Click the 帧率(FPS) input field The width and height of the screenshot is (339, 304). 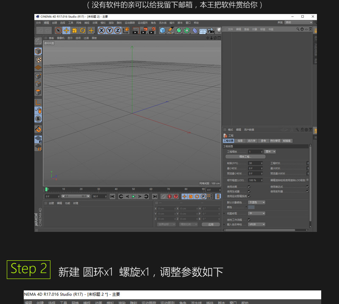pos(256,163)
